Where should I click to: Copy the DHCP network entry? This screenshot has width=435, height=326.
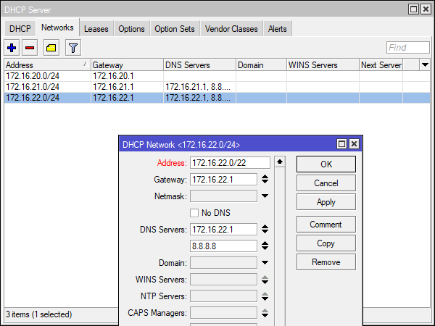pyautogui.click(x=326, y=243)
